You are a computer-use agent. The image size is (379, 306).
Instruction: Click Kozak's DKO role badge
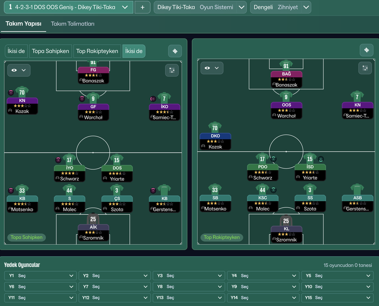click(215, 136)
